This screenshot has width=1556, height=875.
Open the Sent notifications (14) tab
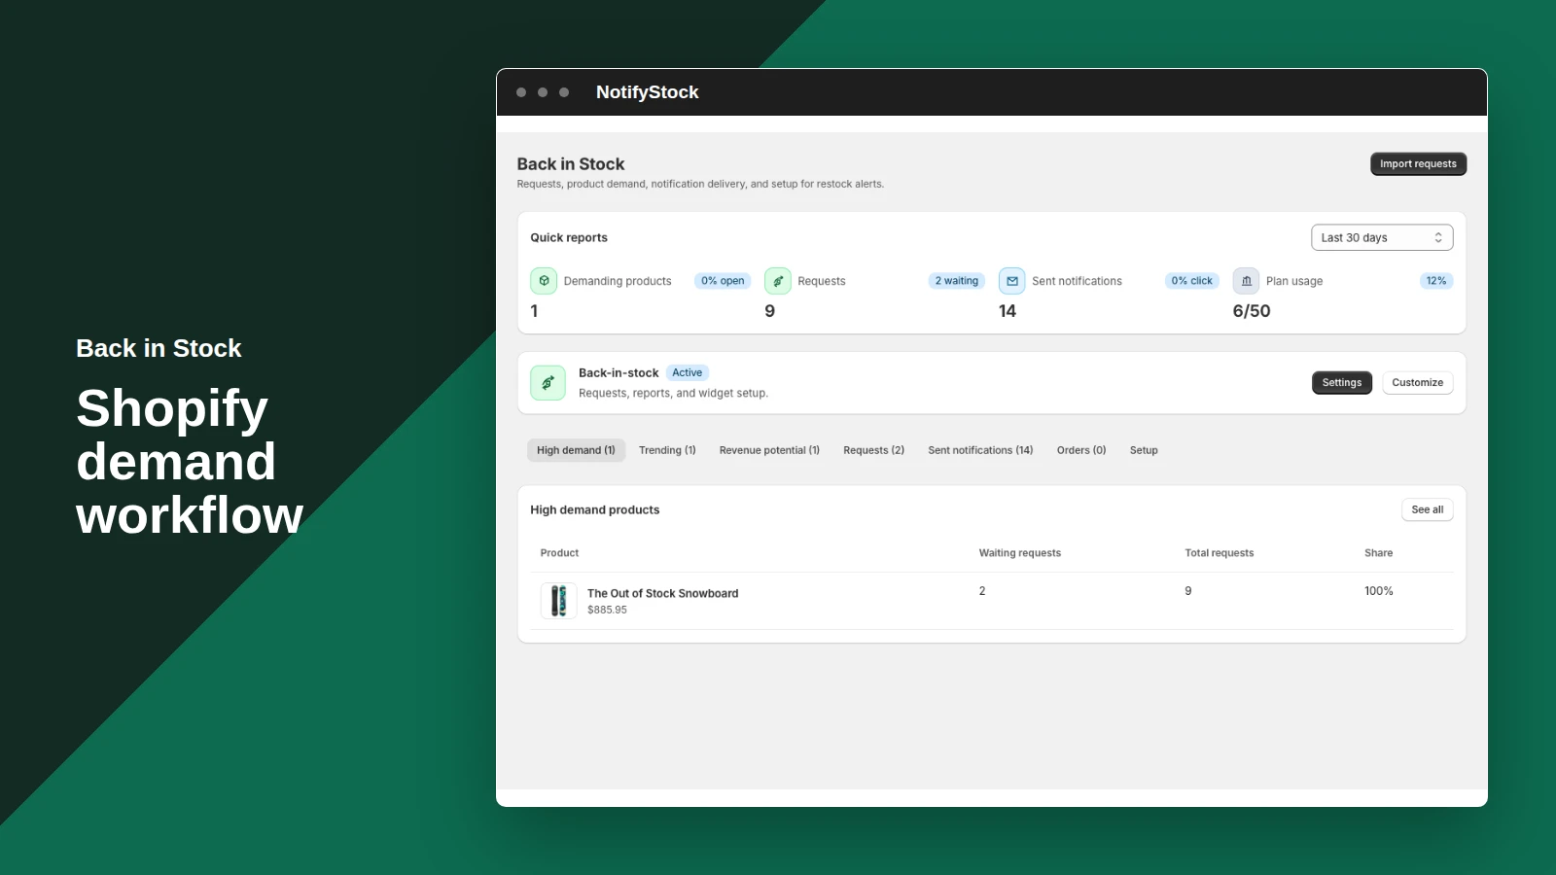pos(980,450)
